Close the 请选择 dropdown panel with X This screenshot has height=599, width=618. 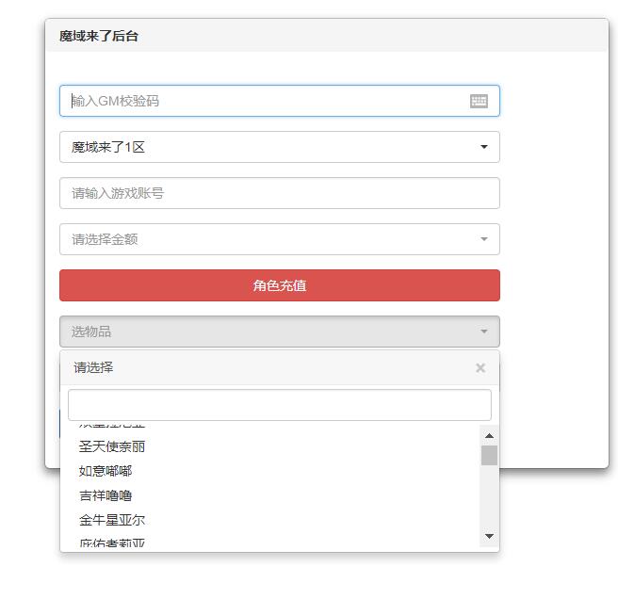coord(480,368)
